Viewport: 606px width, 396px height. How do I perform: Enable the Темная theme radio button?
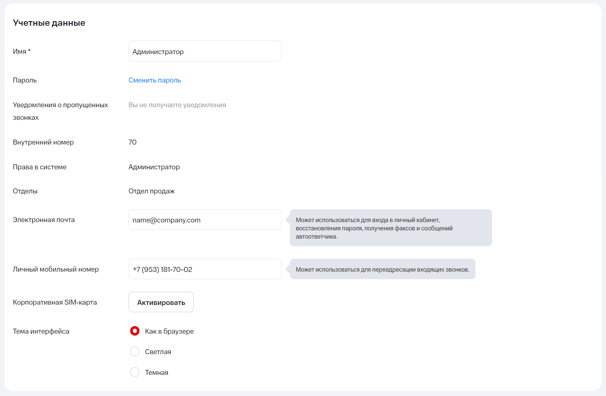click(135, 372)
